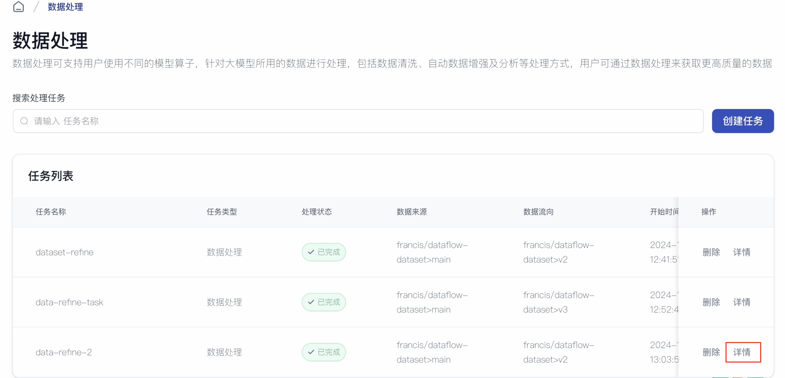Delete the dataset-refine task
Screen dimensions: 785x378
pyautogui.click(x=711, y=252)
